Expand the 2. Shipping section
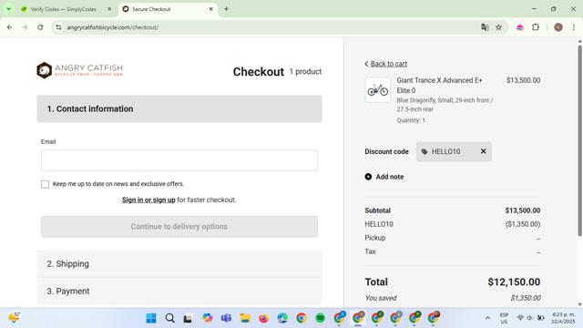This screenshot has width=583, height=328. 179,263
